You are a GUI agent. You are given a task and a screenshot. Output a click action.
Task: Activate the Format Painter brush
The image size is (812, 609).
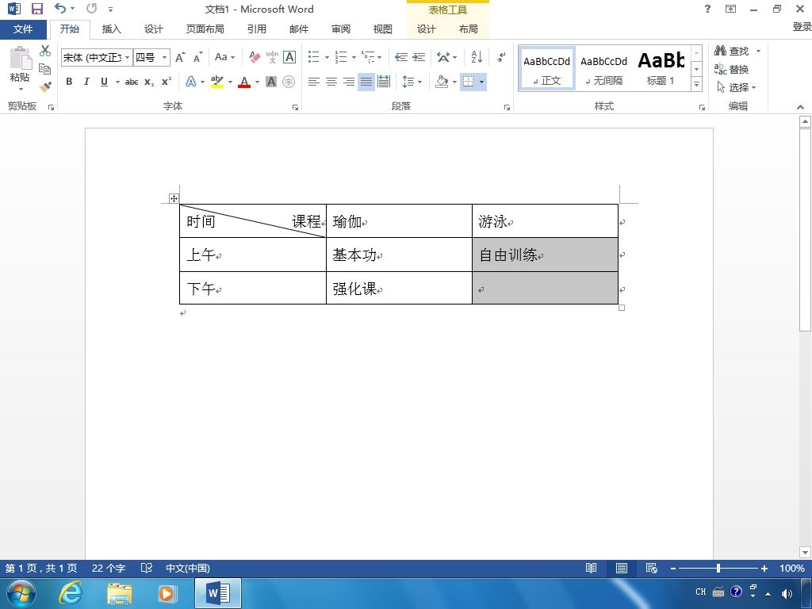45,86
